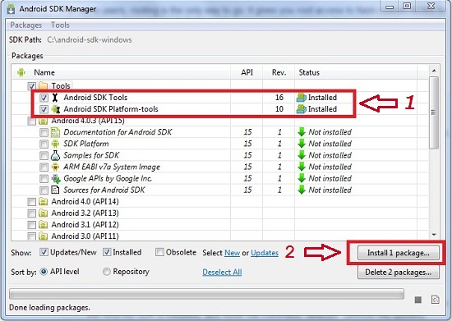Viewport: 452px width, 321px height.
Task: Click the Android 3.2 (API 13) folder icon
Action: pos(43,213)
